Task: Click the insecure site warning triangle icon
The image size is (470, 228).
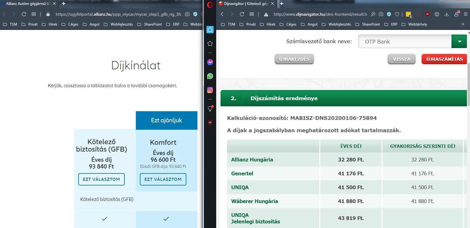Action: pos(266,14)
